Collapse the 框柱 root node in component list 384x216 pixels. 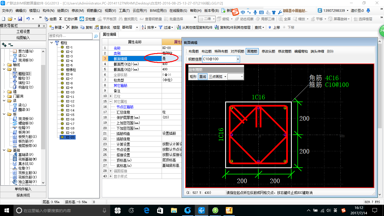point(52,43)
